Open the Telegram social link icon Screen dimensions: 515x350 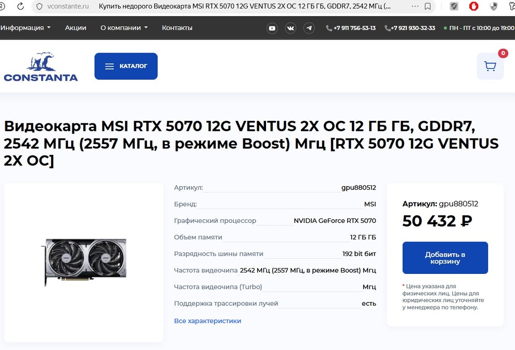[309, 28]
